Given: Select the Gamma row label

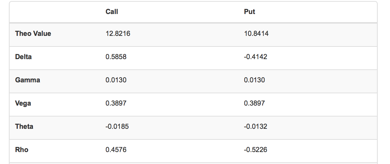Looking at the screenshot, I should tap(28, 80).
